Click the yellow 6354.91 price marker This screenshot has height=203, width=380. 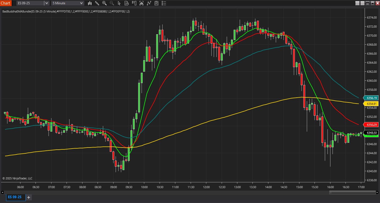(x=370, y=103)
